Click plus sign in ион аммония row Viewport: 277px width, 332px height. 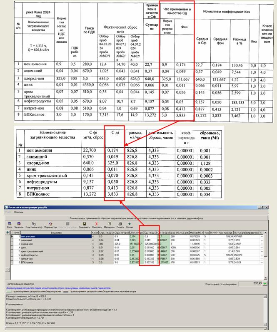(262, 237)
